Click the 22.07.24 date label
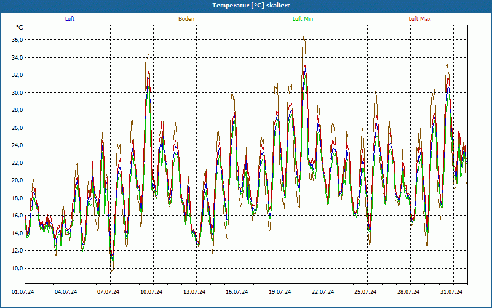This screenshot has width=492, height=308. (x=323, y=292)
